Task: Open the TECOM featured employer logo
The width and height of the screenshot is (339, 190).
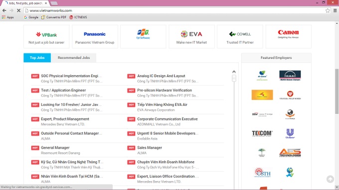Action: coord(262,133)
